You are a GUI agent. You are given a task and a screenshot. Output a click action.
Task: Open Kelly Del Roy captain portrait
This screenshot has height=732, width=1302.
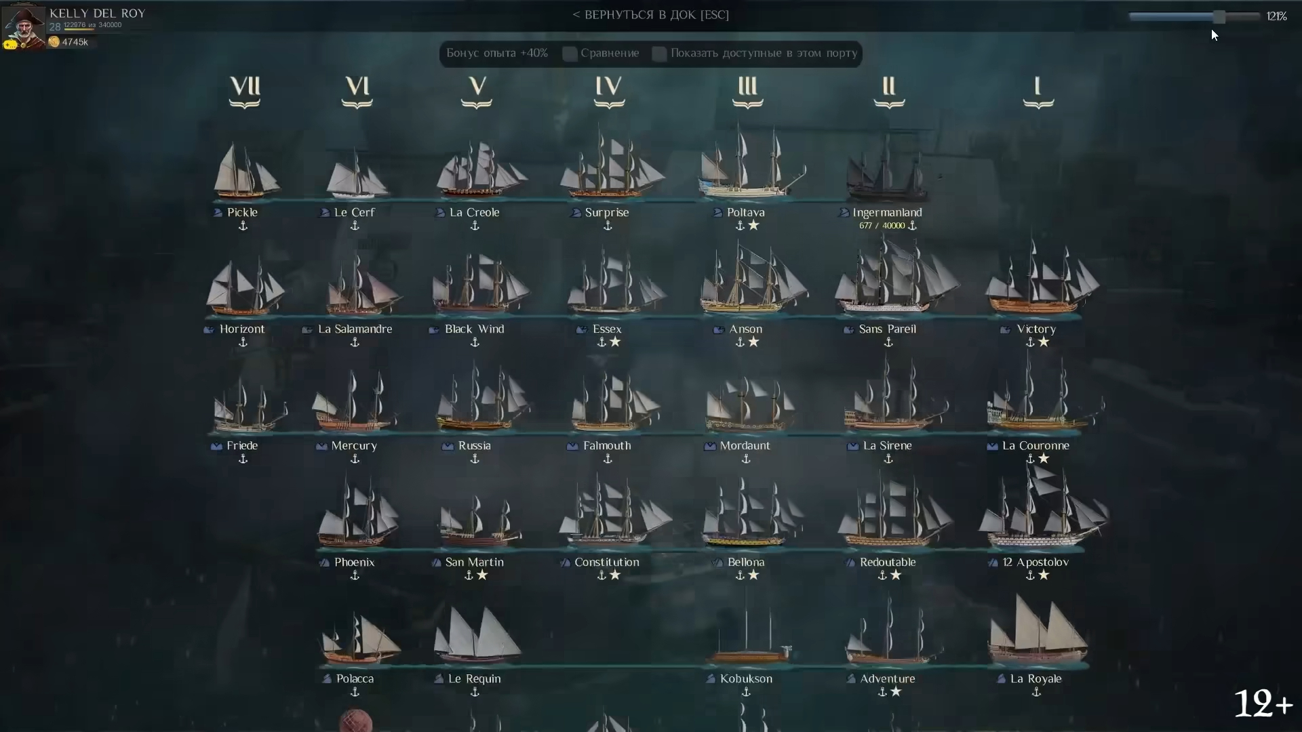point(24,27)
